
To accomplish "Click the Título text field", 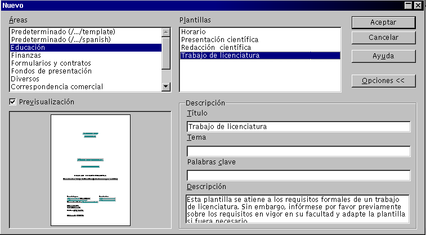I will [298, 126].
